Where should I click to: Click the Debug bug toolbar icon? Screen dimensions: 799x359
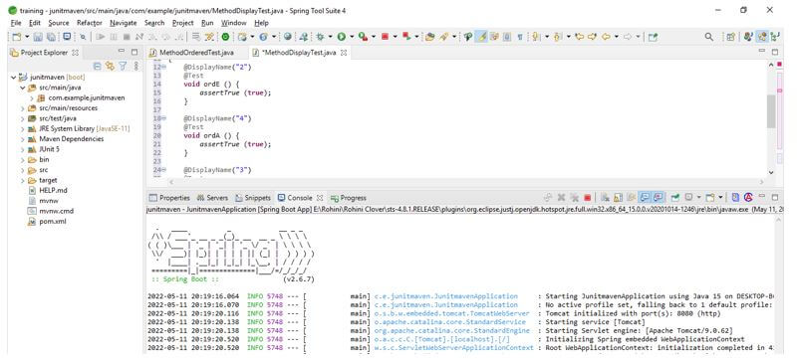click(321, 37)
